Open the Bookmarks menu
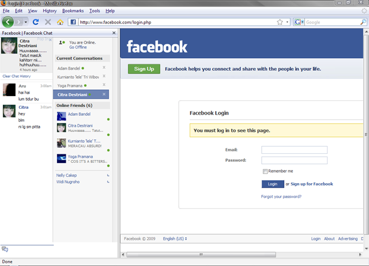The image size is (369, 266). point(73,11)
